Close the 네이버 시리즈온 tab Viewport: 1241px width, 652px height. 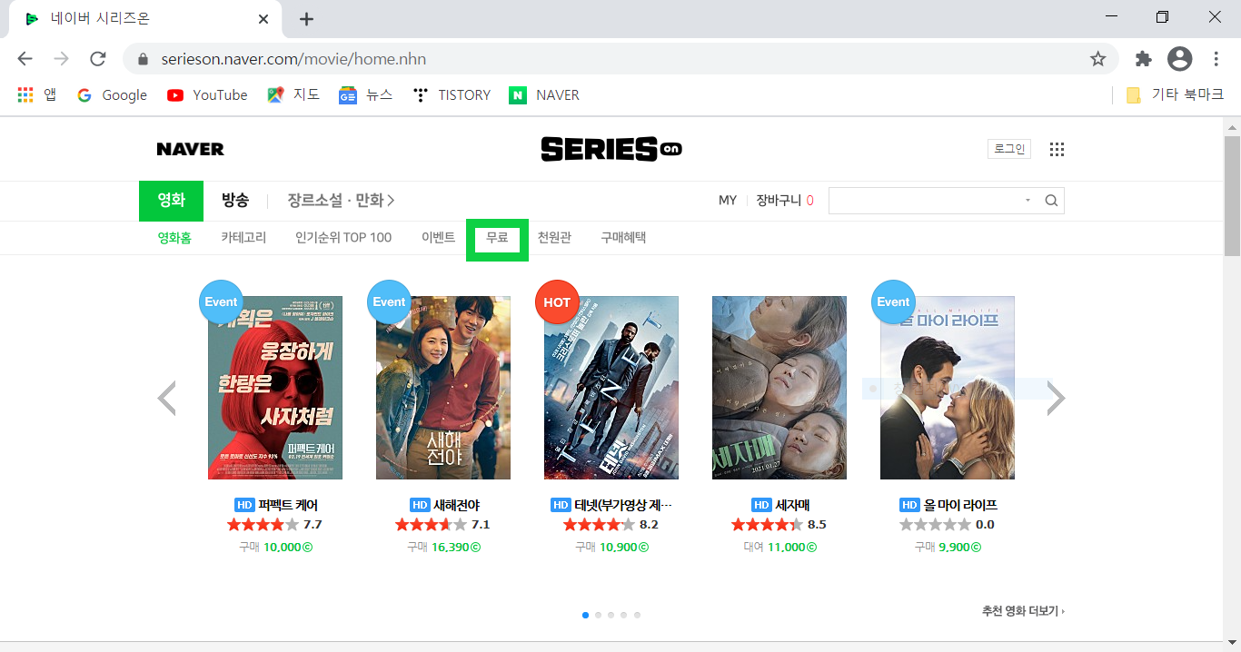(263, 19)
